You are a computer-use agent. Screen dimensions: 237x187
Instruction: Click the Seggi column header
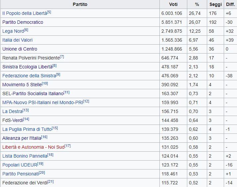215,4
